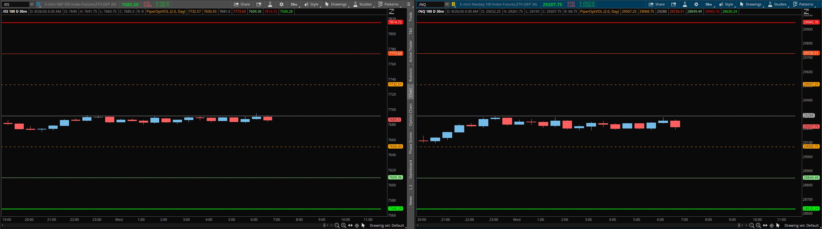Open Studies on the /NQ chart

click(x=777, y=4)
